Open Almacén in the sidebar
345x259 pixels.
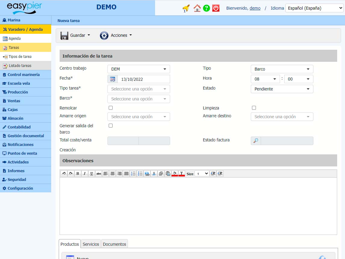(26, 118)
